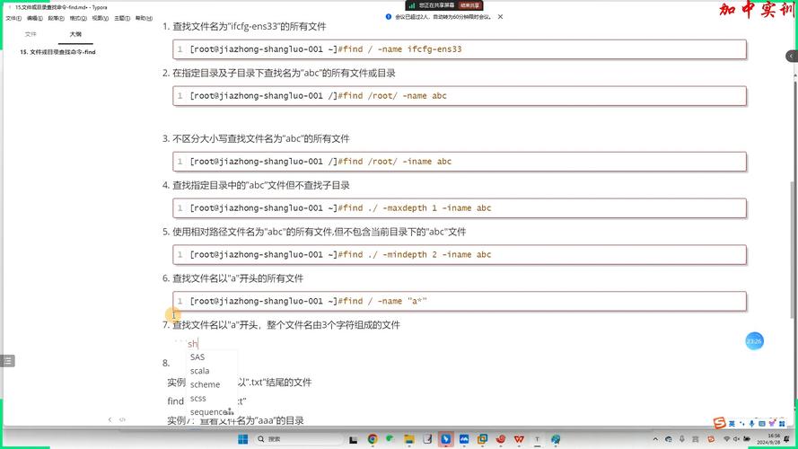Open the Sogou toolbox grid icon
Viewport: 798px width, 449px height.
click(782, 424)
